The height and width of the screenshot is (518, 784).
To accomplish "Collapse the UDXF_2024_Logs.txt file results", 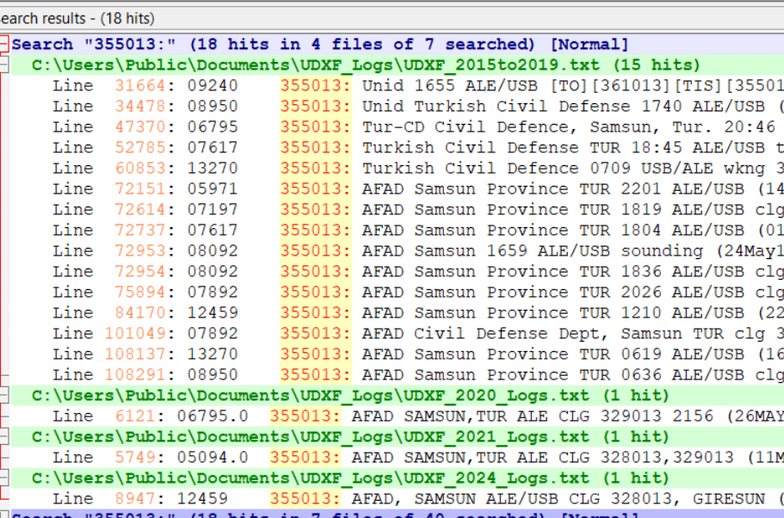I will [4, 478].
